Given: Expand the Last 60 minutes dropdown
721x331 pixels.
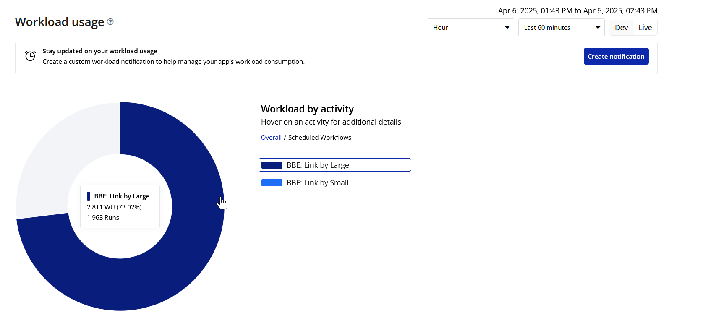Looking at the screenshot, I should coord(561,28).
